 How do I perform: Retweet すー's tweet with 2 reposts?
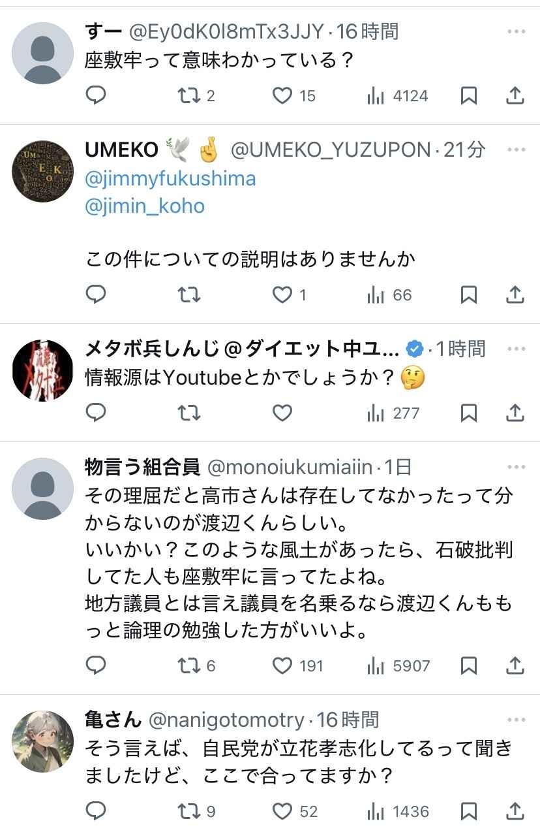coord(189,96)
